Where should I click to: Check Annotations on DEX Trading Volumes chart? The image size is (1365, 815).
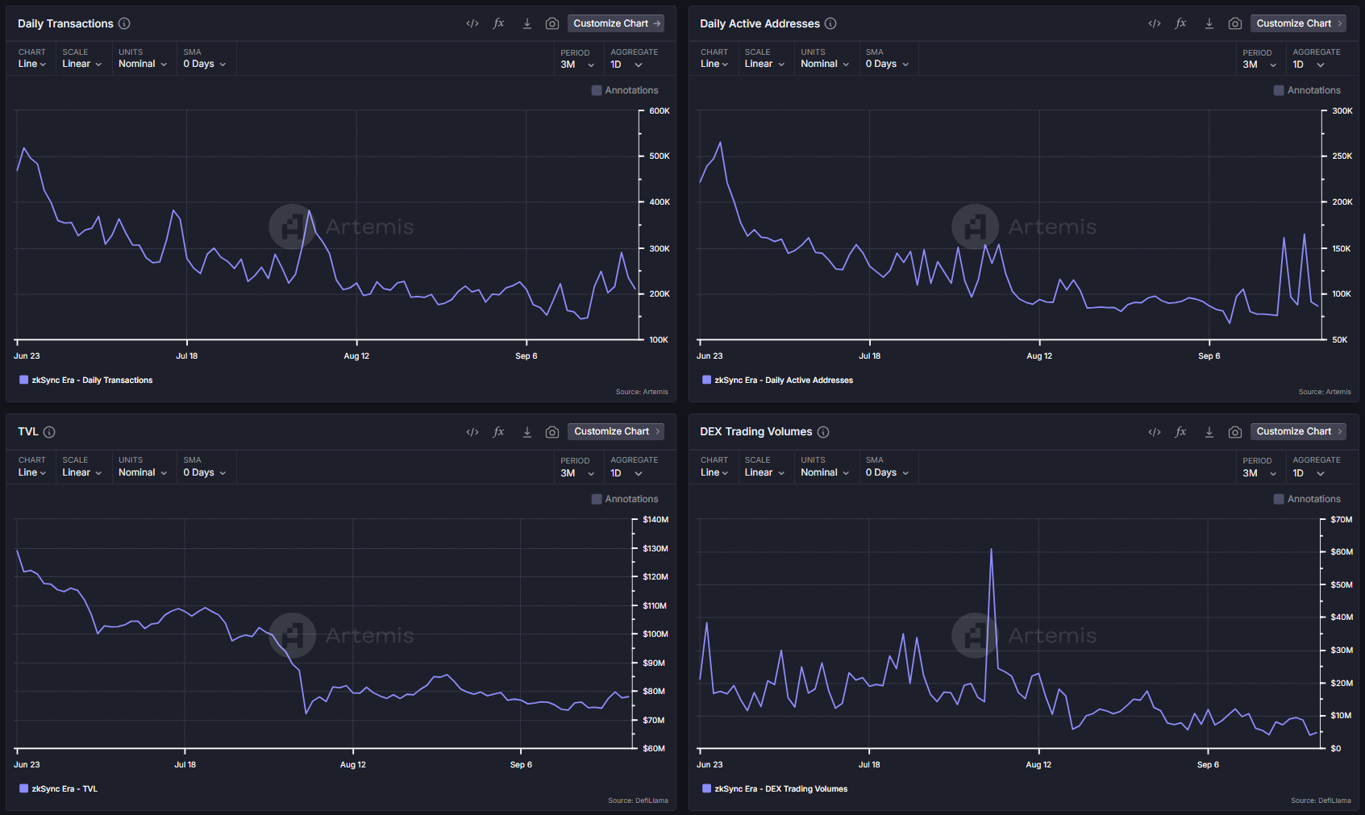pos(1279,499)
